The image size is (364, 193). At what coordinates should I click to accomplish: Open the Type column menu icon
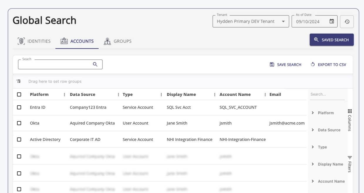[x=161, y=94]
